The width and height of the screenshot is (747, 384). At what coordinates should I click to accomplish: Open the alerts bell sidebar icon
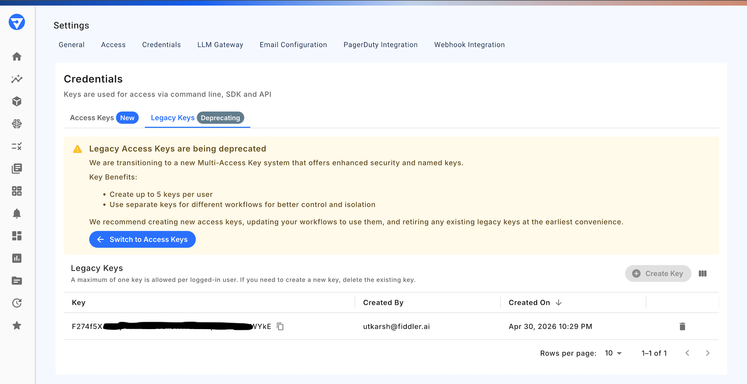pos(17,213)
